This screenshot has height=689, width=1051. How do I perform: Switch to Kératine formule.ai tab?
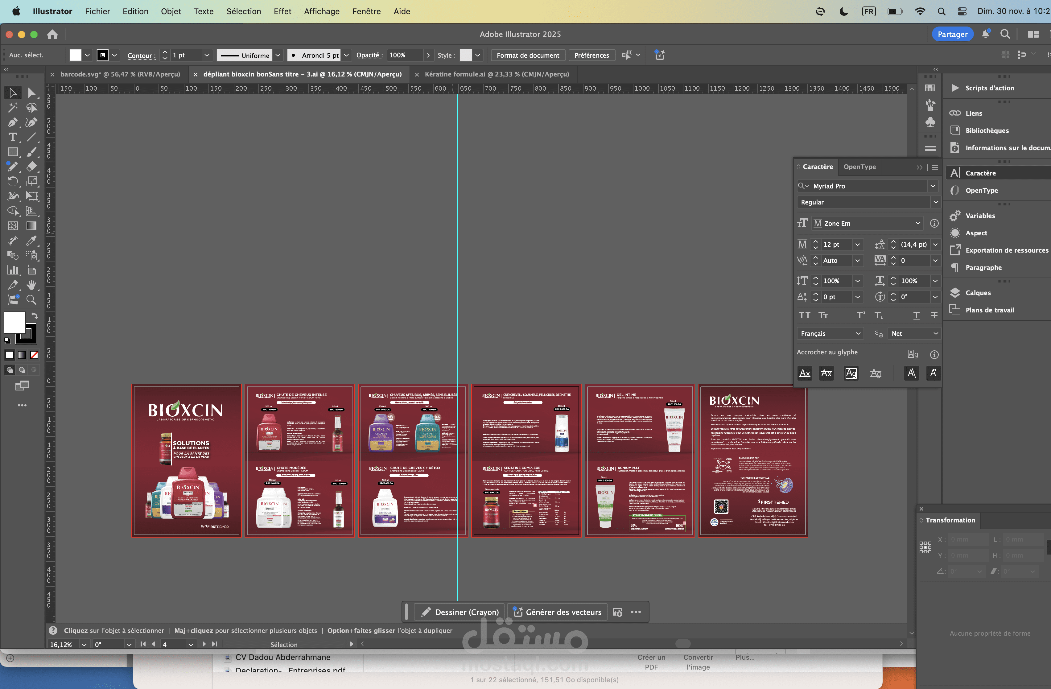(x=496, y=74)
